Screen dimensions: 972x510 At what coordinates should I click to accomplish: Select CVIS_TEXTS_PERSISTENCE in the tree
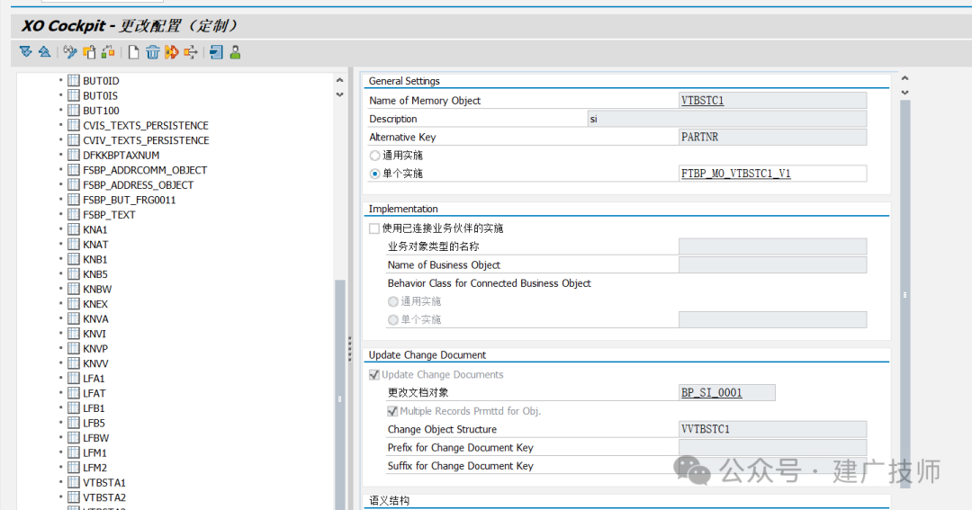coord(146,125)
